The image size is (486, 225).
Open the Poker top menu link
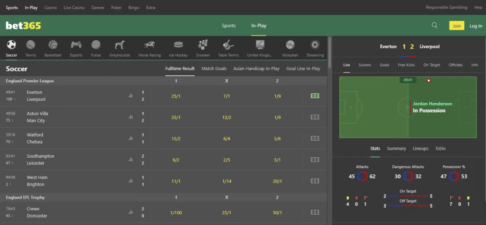(x=116, y=8)
